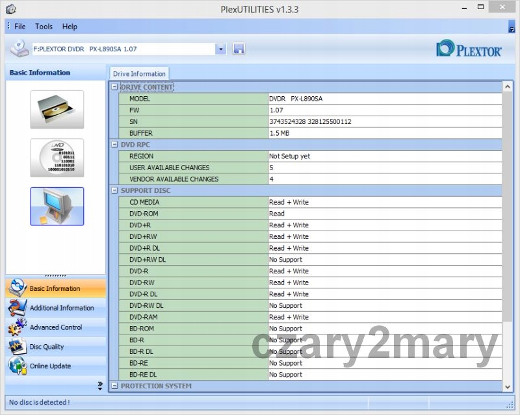This screenshot has height=415, width=520.
Task: Select the computer PC information thumbnail
Action: point(57,206)
